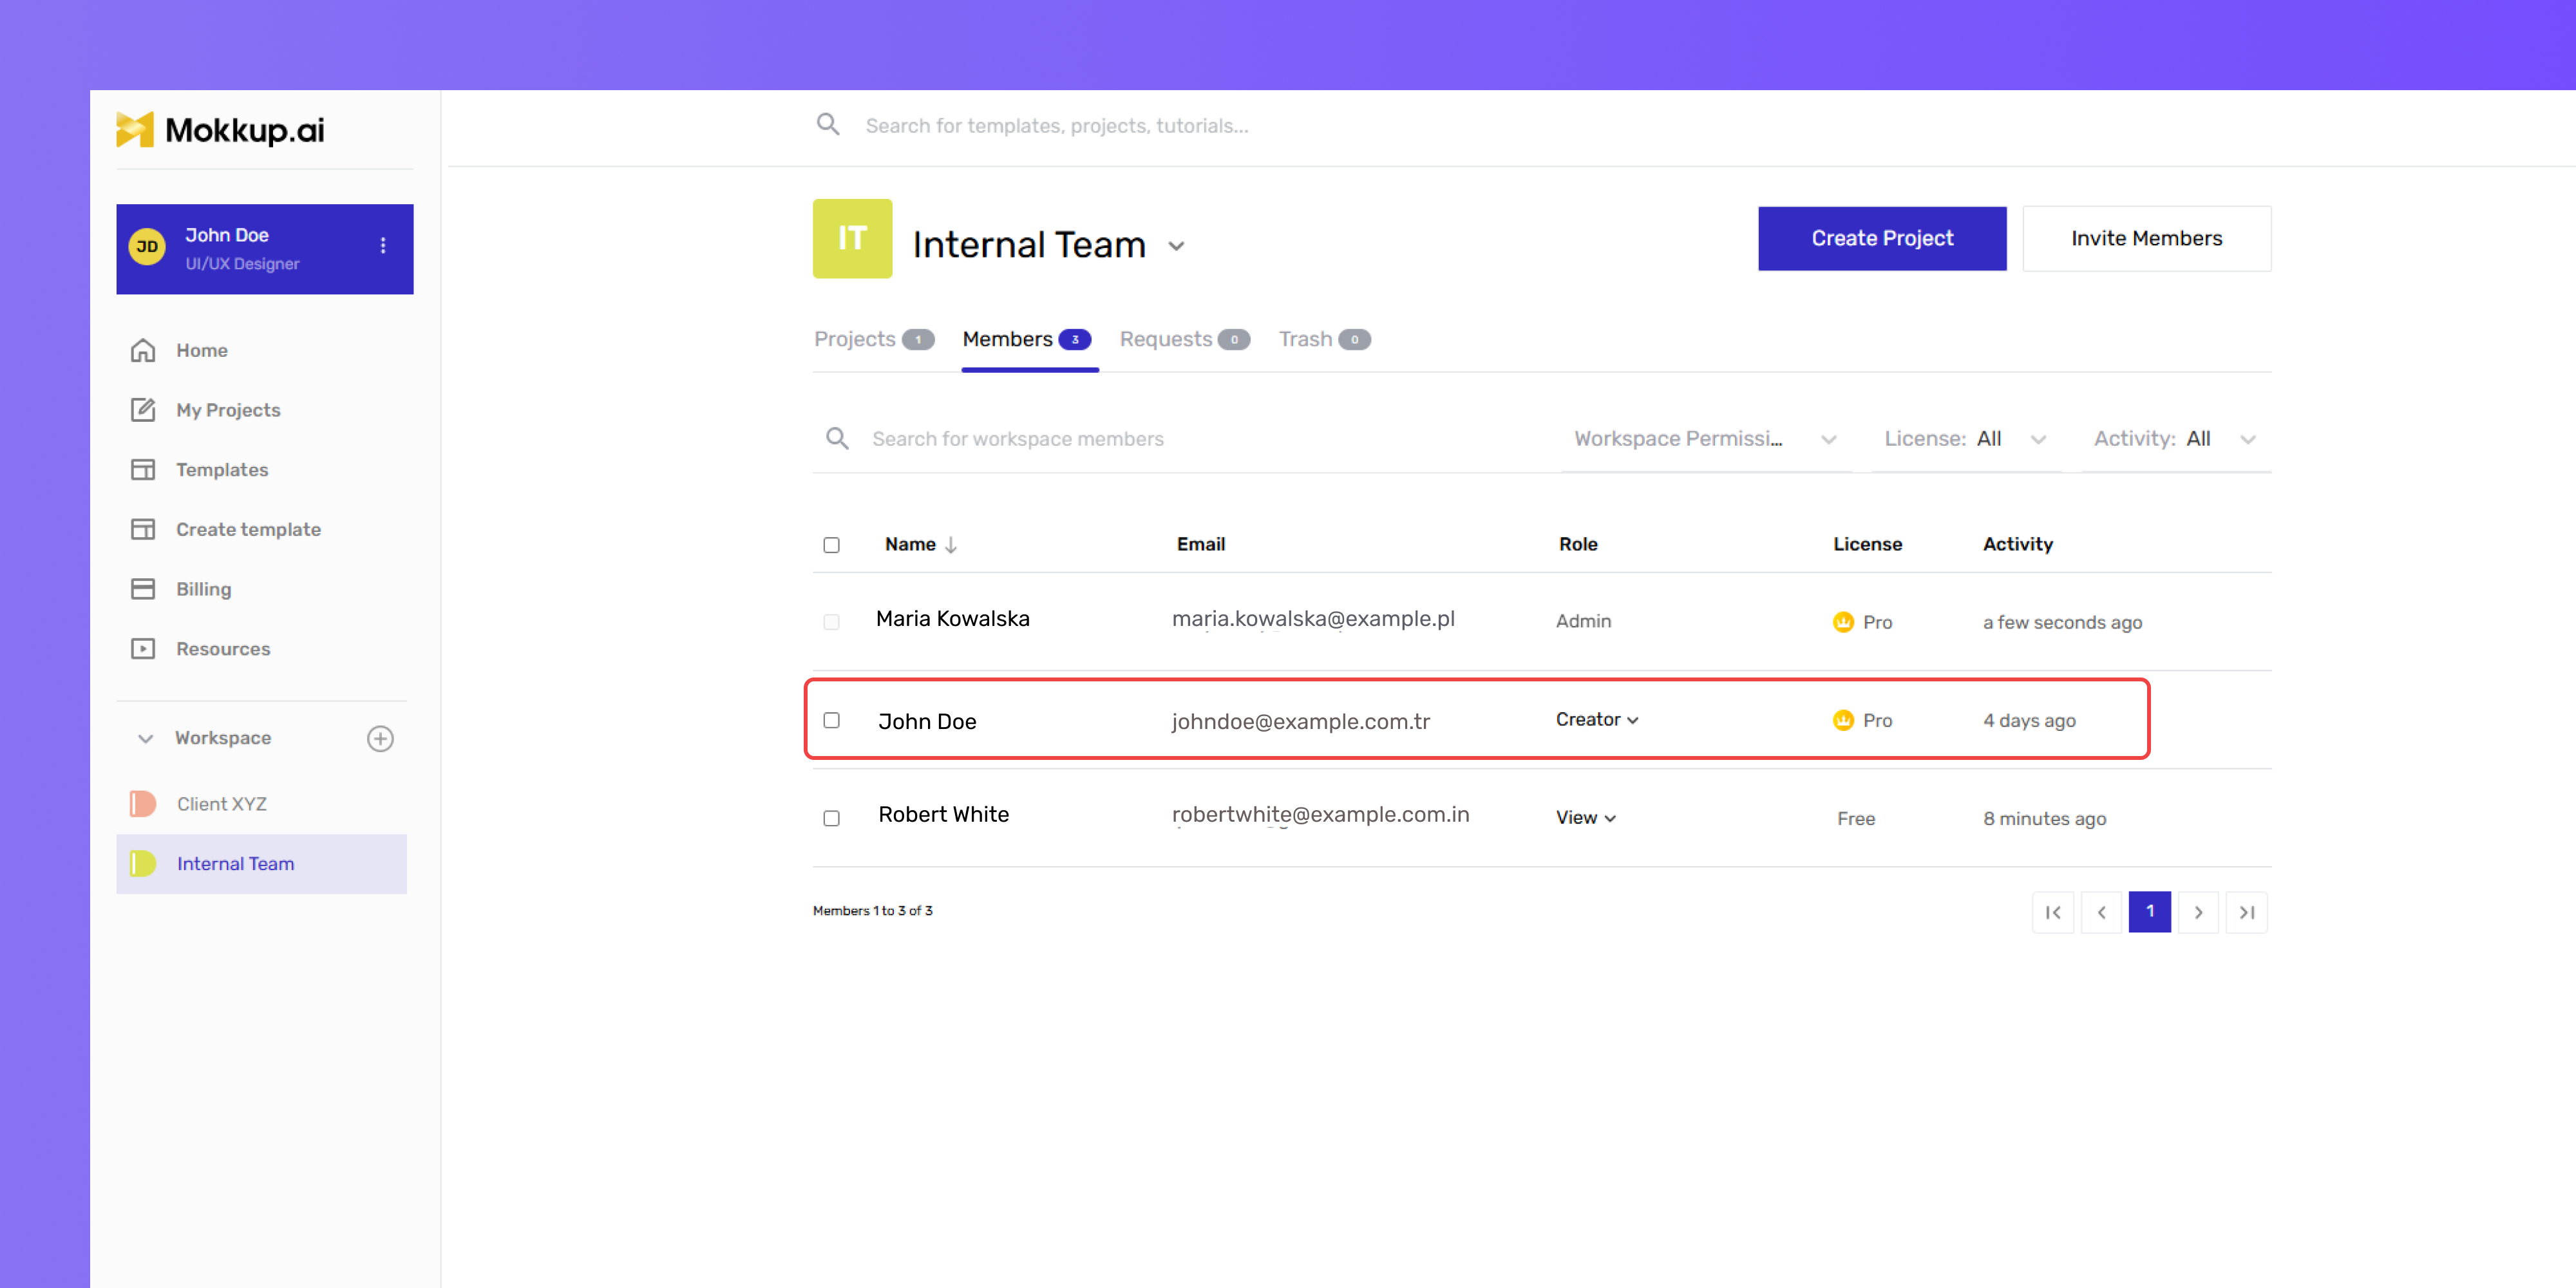Open Workspace Permission filter dropdown

[1706, 439]
